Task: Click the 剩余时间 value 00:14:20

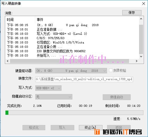Action: tap(134, 106)
